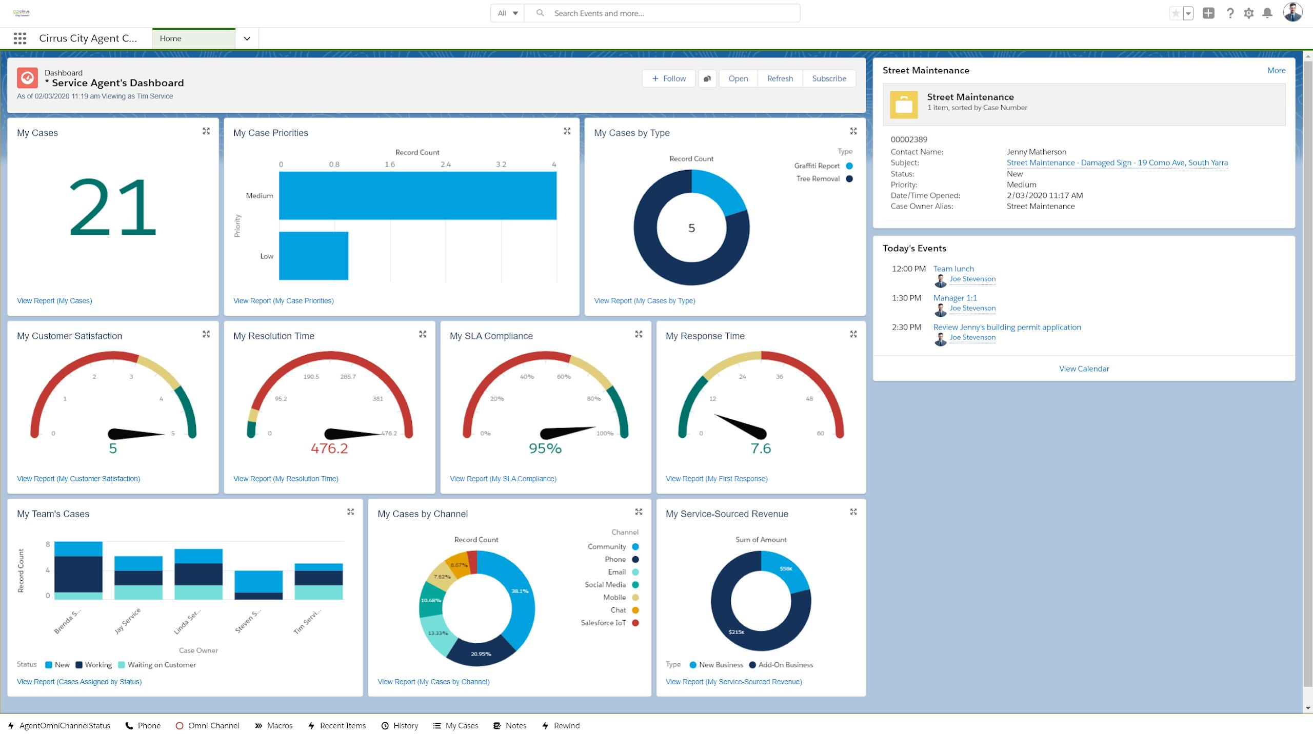The height and width of the screenshot is (735, 1313).
Task: Click the Refresh dashboard button
Action: pyautogui.click(x=780, y=78)
